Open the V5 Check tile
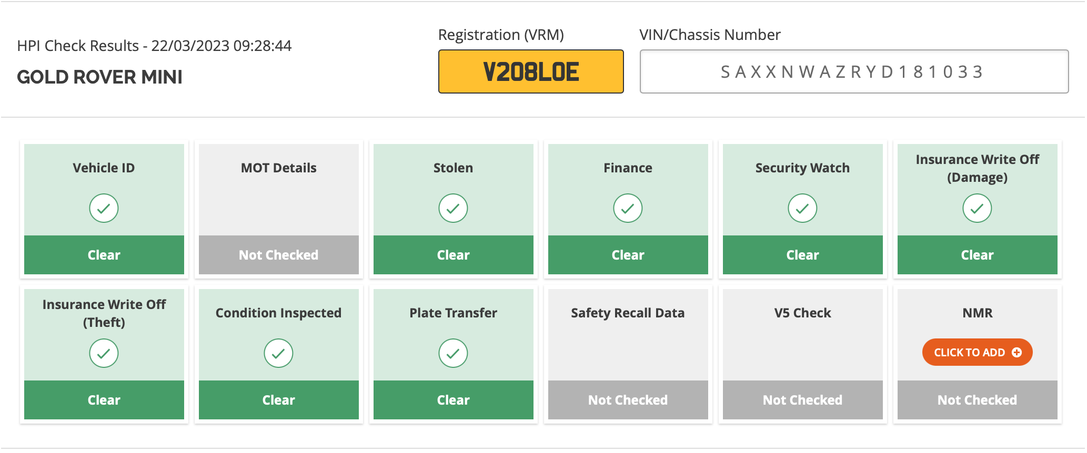Viewport: 1087px width, 453px height. point(802,354)
